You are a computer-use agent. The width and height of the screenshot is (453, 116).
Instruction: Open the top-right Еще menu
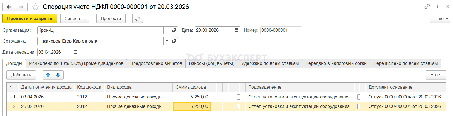[440, 18]
